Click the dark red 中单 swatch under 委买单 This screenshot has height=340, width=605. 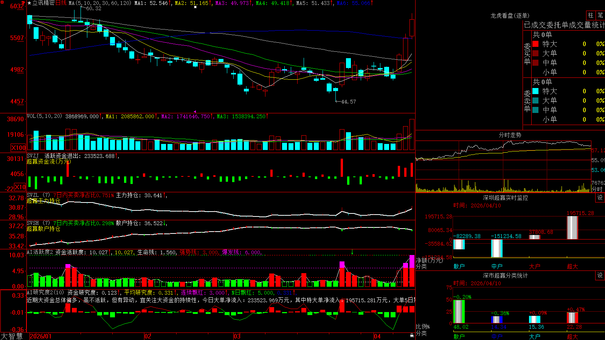pos(535,63)
